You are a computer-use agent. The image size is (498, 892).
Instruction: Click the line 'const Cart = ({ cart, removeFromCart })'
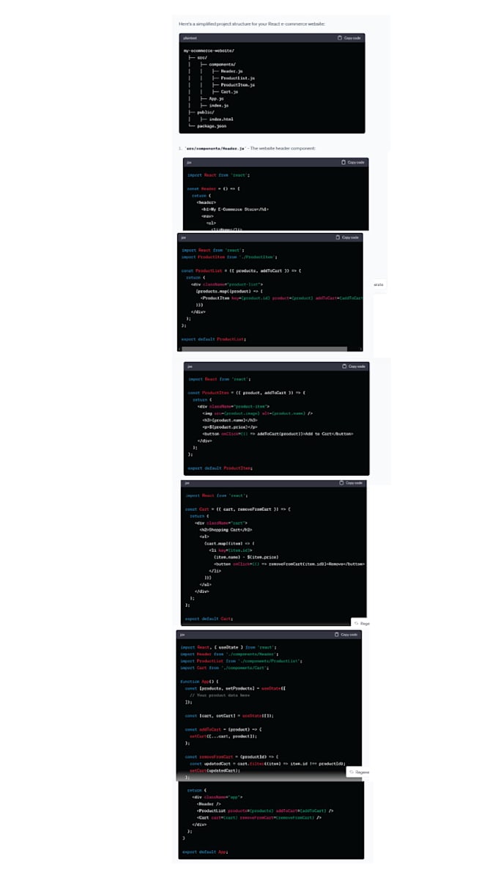click(239, 509)
